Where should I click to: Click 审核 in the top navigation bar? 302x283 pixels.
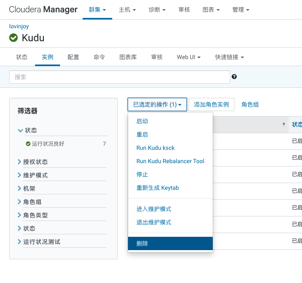point(184,10)
